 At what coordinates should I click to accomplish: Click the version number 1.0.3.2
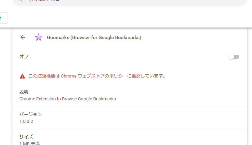(x=26, y=121)
